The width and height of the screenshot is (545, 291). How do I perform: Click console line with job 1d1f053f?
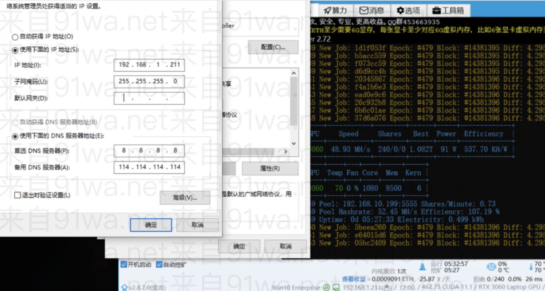[428, 48]
